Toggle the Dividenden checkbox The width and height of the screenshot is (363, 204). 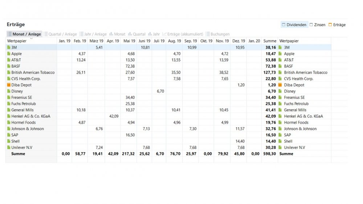point(284,25)
